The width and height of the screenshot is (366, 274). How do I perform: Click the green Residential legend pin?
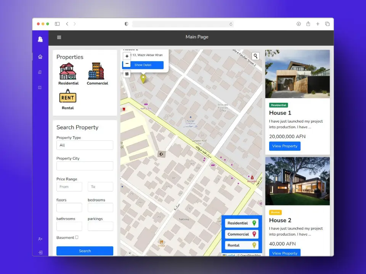coord(254,223)
